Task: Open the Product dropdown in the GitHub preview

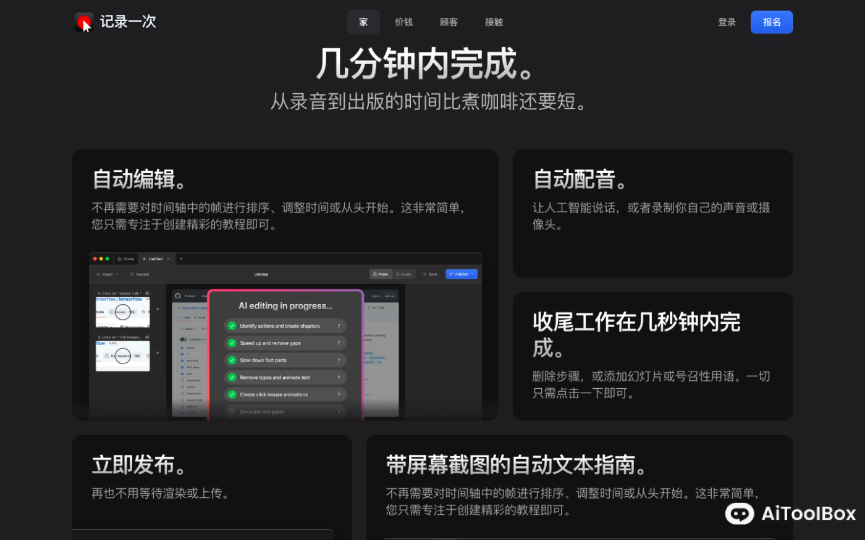Action: click(190, 296)
